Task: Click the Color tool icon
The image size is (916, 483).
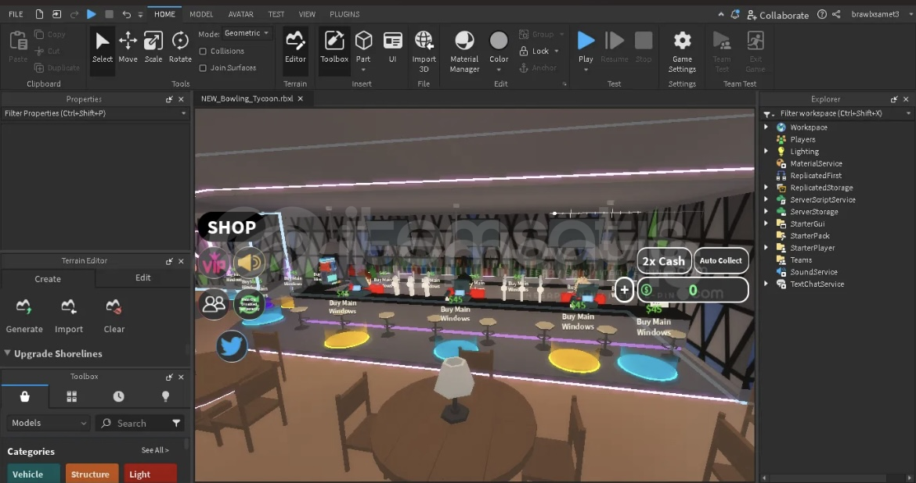Action: point(499,41)
